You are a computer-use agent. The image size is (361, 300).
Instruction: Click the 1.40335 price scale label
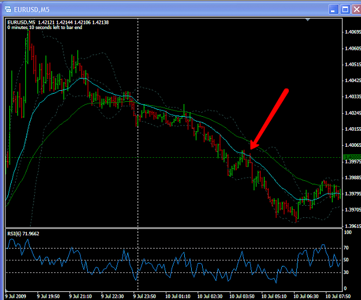point(353,97)
